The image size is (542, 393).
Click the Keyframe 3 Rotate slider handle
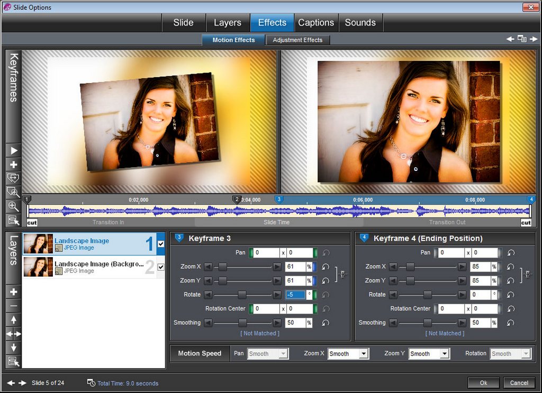click(x=242, y=295)
